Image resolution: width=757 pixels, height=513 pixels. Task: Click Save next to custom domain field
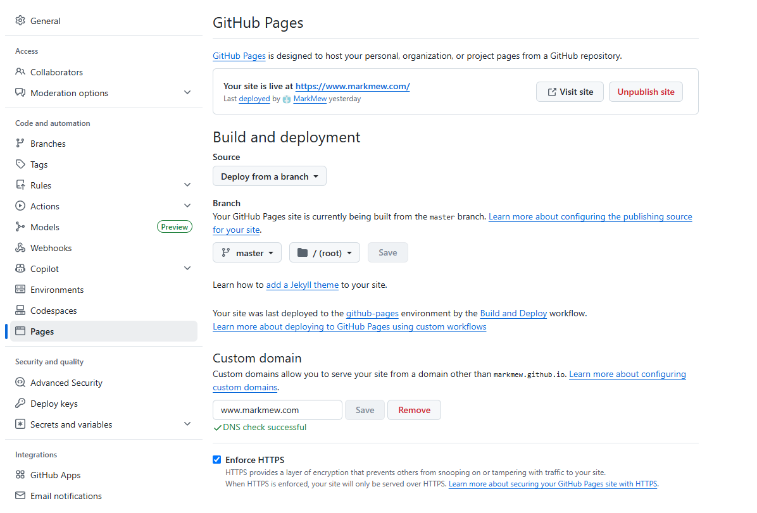(365, 410)
